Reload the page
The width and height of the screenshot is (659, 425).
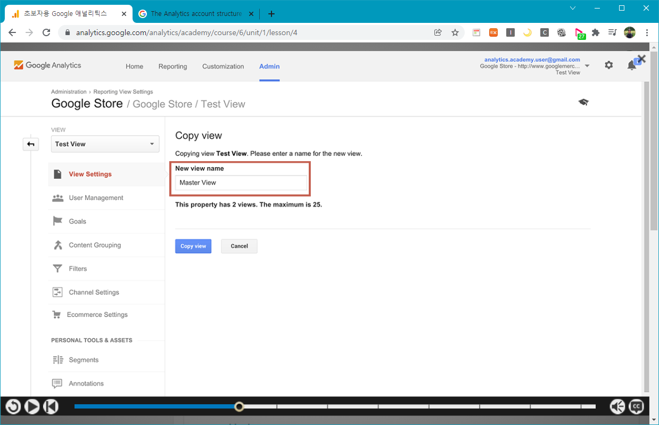(x=46, y=32)
